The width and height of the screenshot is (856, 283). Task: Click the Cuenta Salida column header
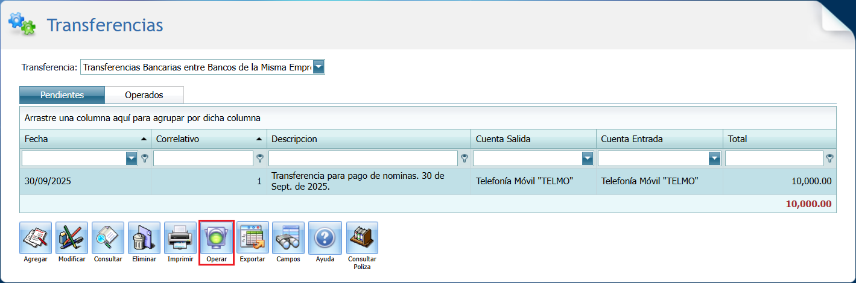[533, 139]
